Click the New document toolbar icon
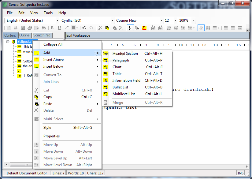 9,28
